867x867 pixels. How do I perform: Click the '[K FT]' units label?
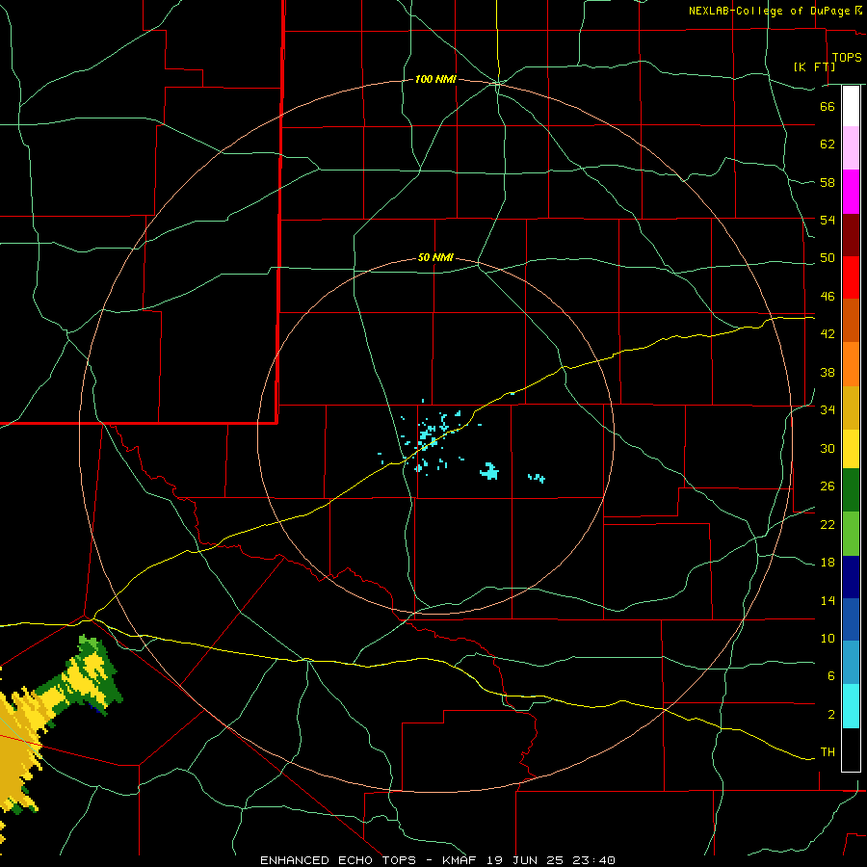[814, 66]
